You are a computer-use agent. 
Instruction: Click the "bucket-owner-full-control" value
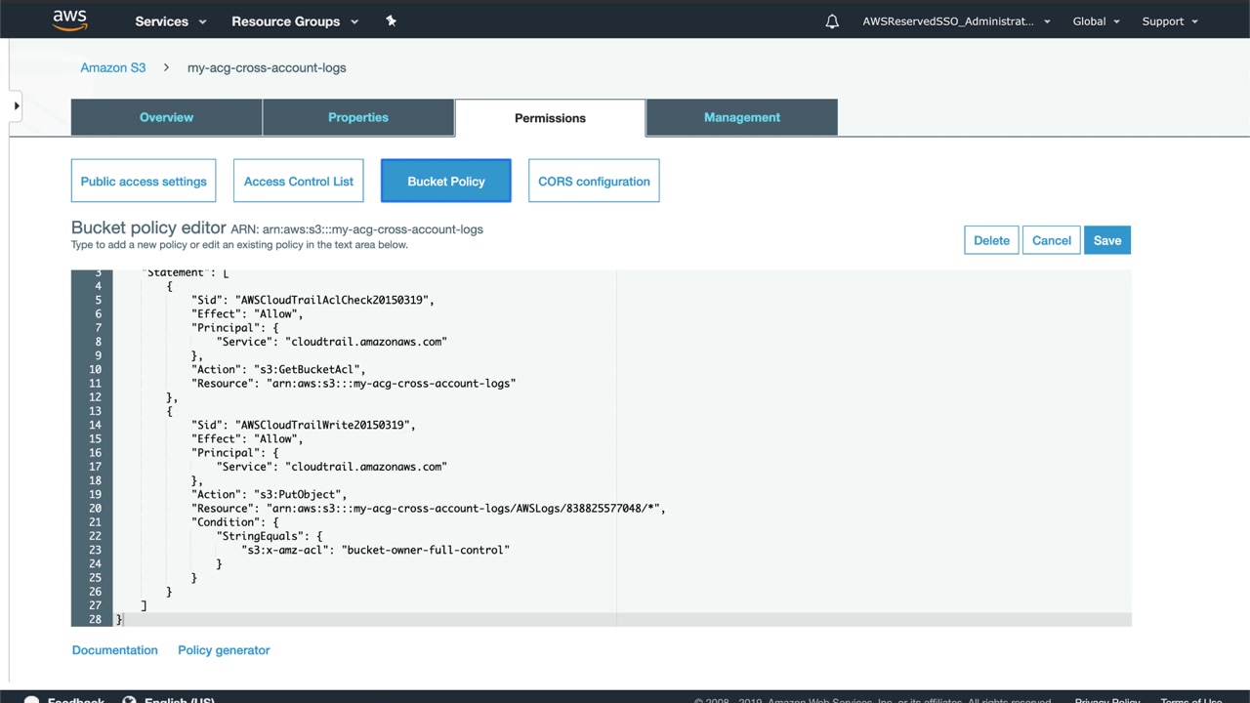(x=426, y=550)
